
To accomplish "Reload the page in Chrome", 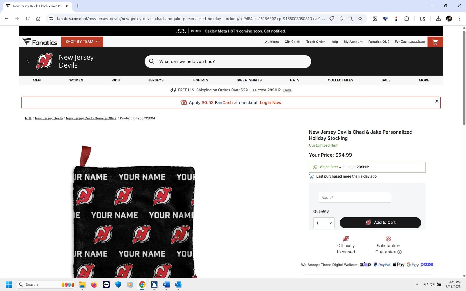I will [28, 19].
